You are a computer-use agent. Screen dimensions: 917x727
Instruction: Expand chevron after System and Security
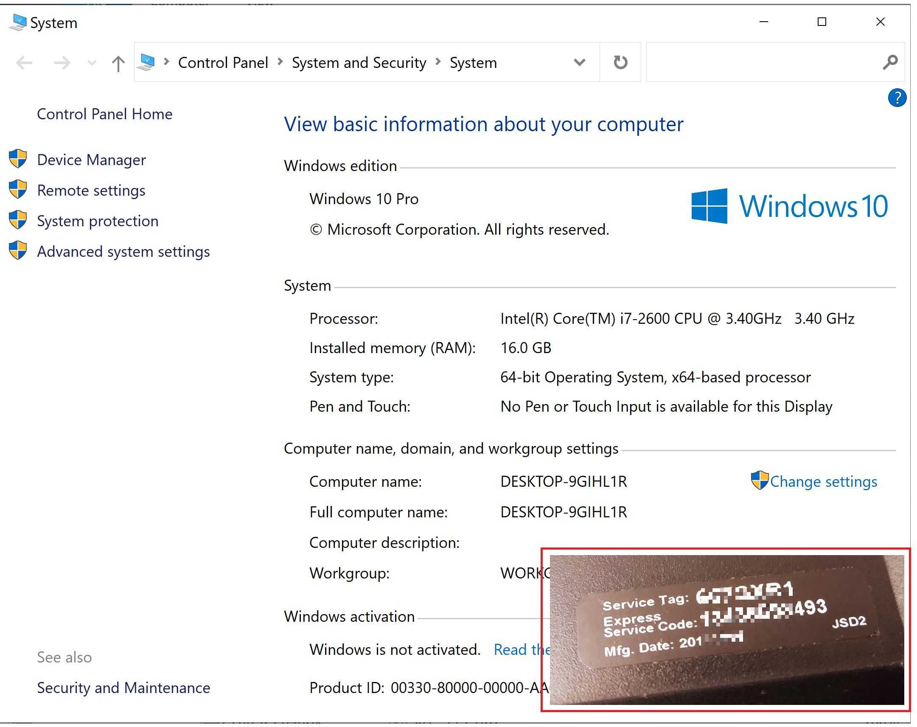(x=438, y=62)
